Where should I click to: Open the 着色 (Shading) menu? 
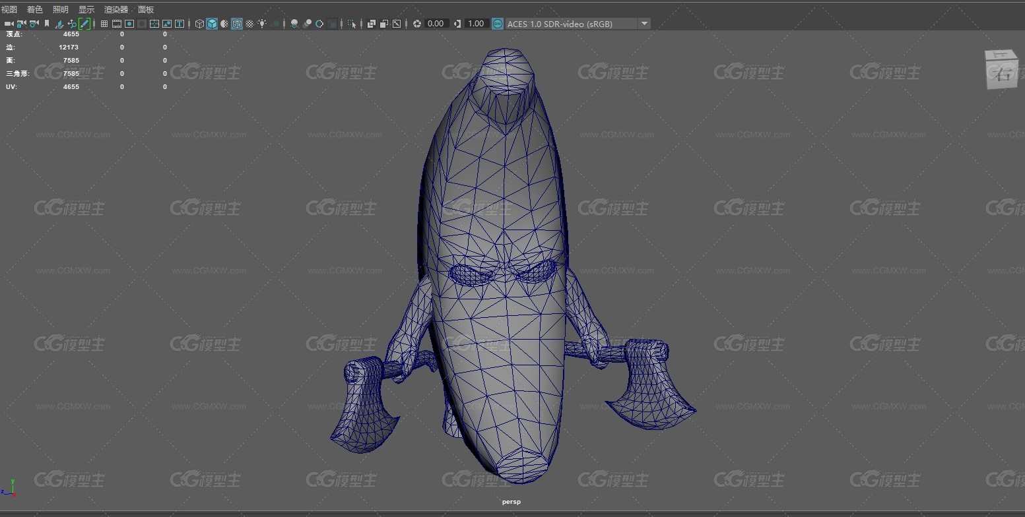coord(35,9)
